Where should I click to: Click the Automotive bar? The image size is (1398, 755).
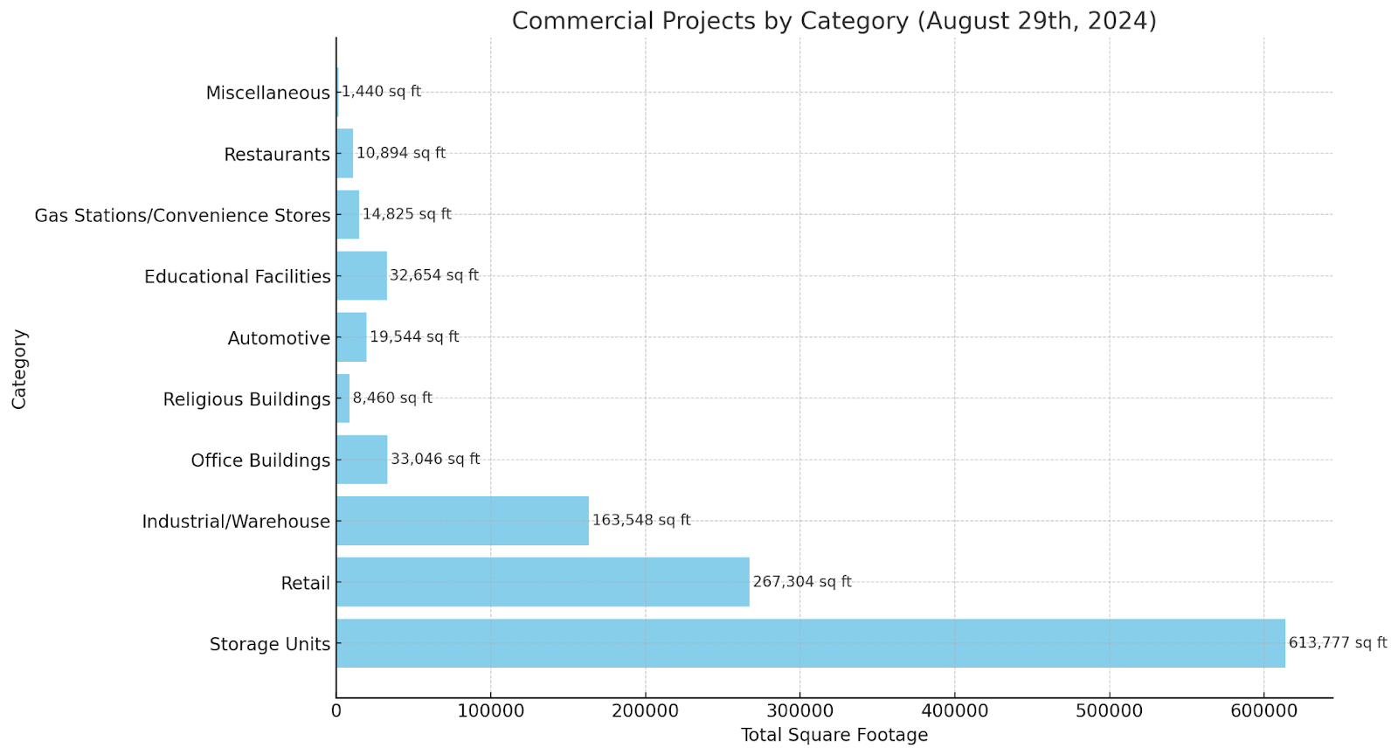[x=351, y=337]
